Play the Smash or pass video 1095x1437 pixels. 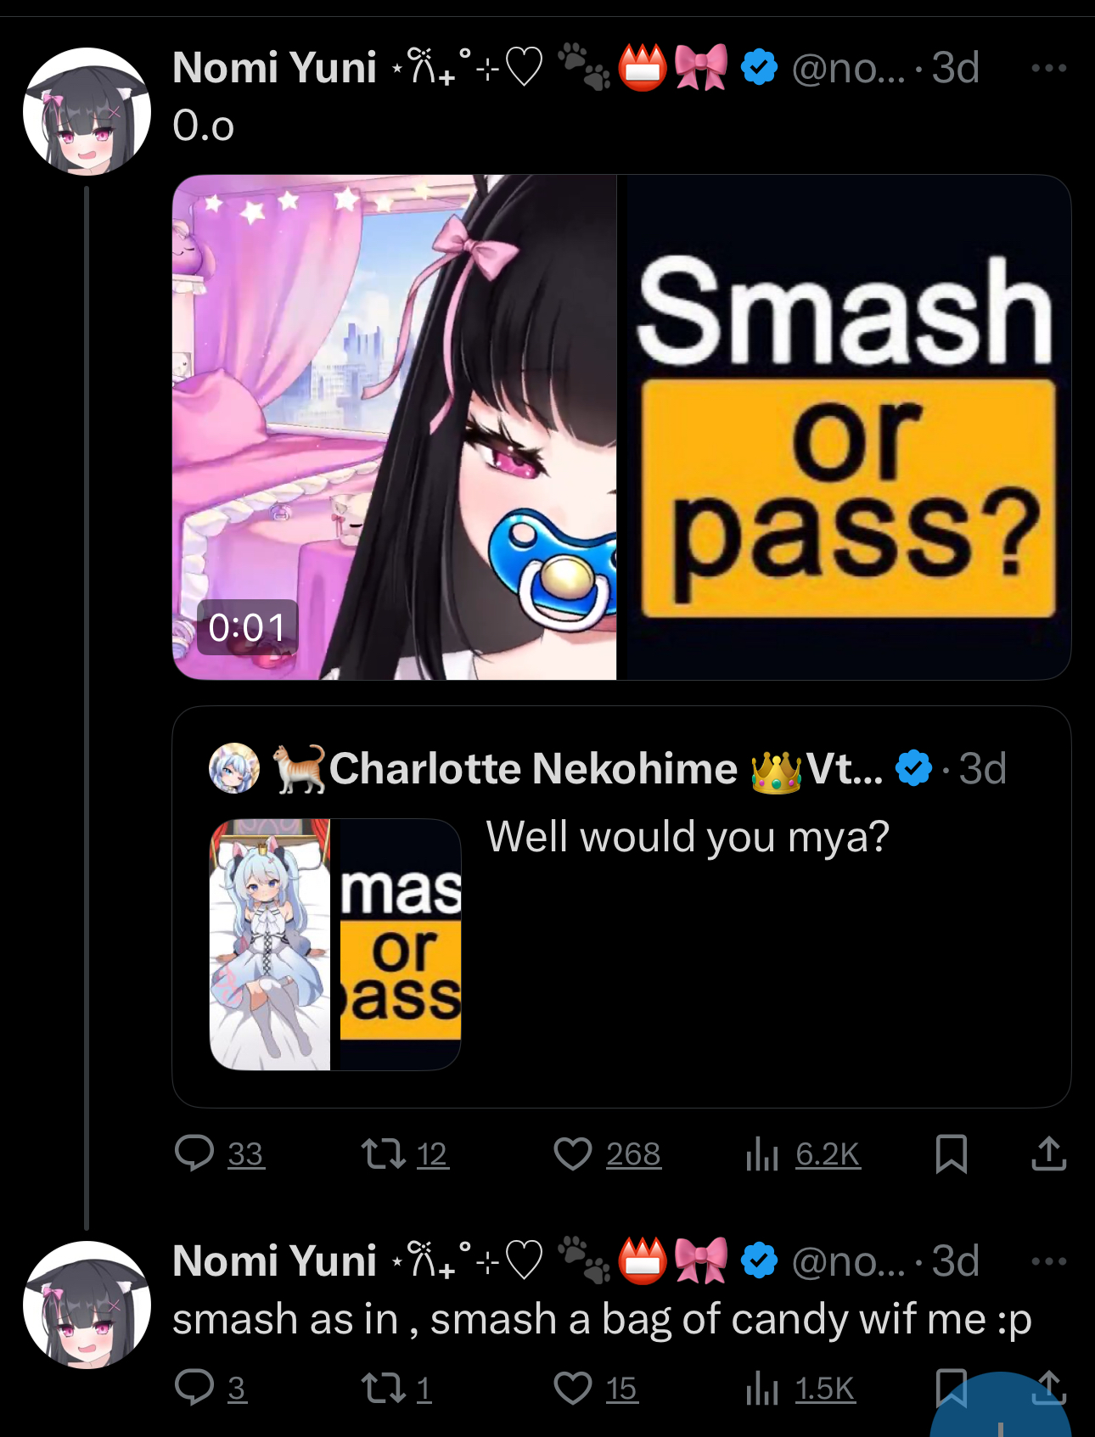[x=621, y=427]
